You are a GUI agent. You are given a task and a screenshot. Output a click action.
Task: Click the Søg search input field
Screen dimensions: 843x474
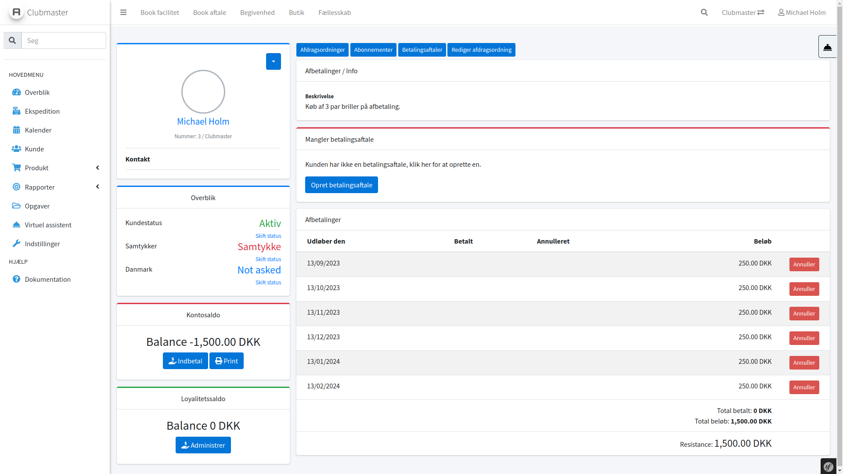[64, 40]
